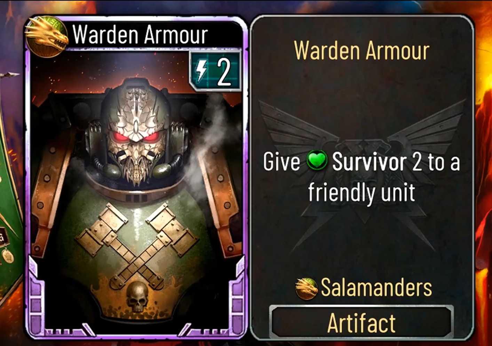Click the Salamanders faction dragon icon
492x346 pixels.
(x=306, y=288)
